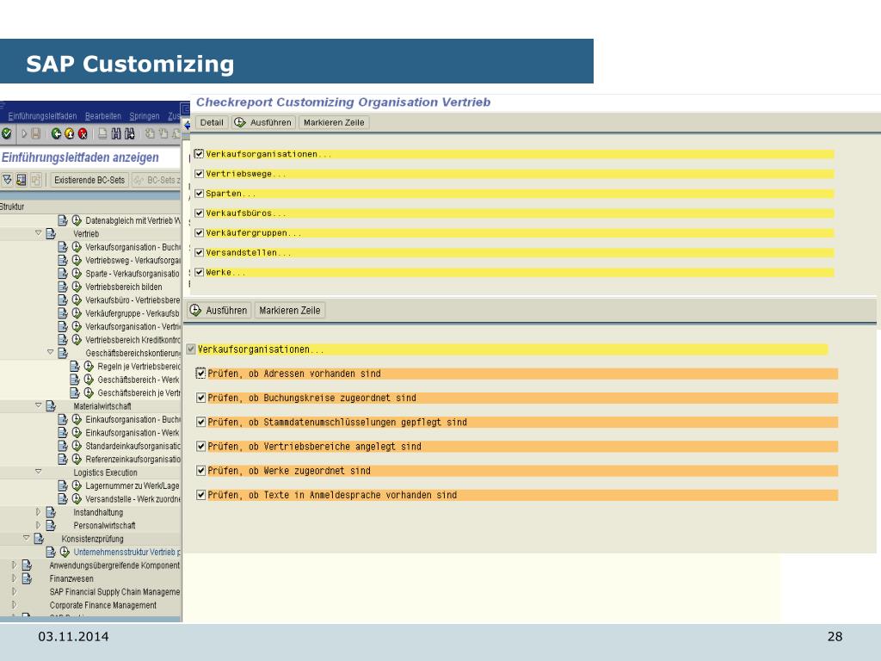Execute clock icon for Versandstelle - Werk zuordnen

tap(77, 498)
